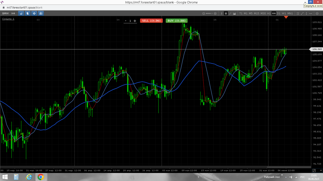Screen dimensions: 323x181
Task: Set timeframe to W1
Action: [284, 13]
